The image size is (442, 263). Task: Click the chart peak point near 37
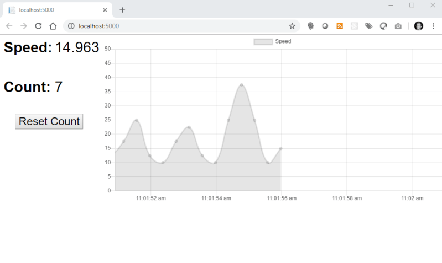click(x=242, y=85)
